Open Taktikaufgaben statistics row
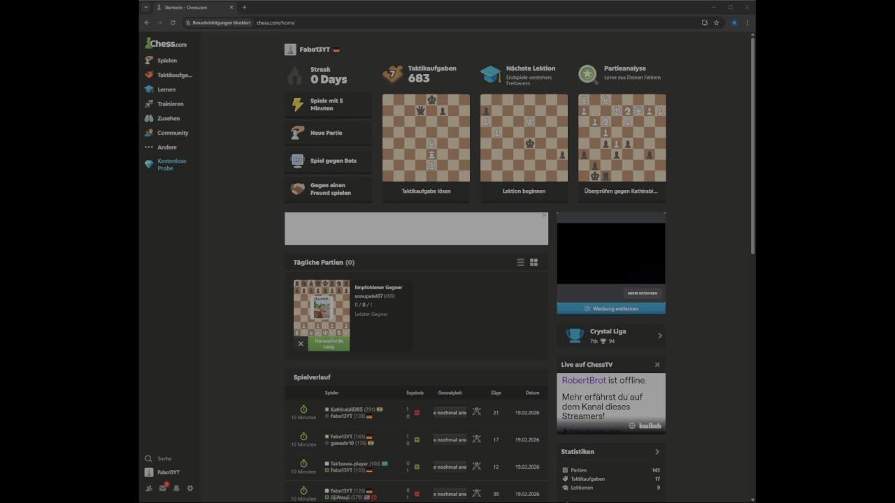Screen dimensions: 895x503 [x=611, y=479]
